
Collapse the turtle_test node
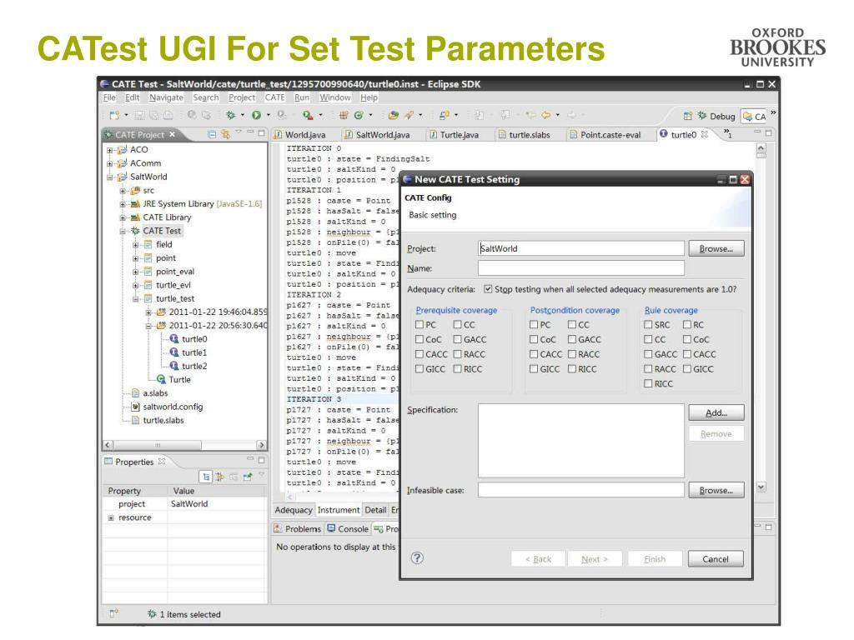[136, 299]
